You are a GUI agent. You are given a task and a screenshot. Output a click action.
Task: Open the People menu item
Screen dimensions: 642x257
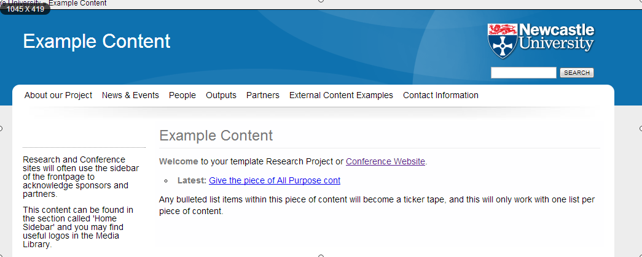[x=182, y=95]
